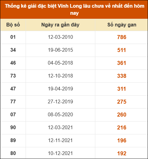148x159 pixels.
Task: Click number 46 in the Bộ số column
Action: [13, 63]
